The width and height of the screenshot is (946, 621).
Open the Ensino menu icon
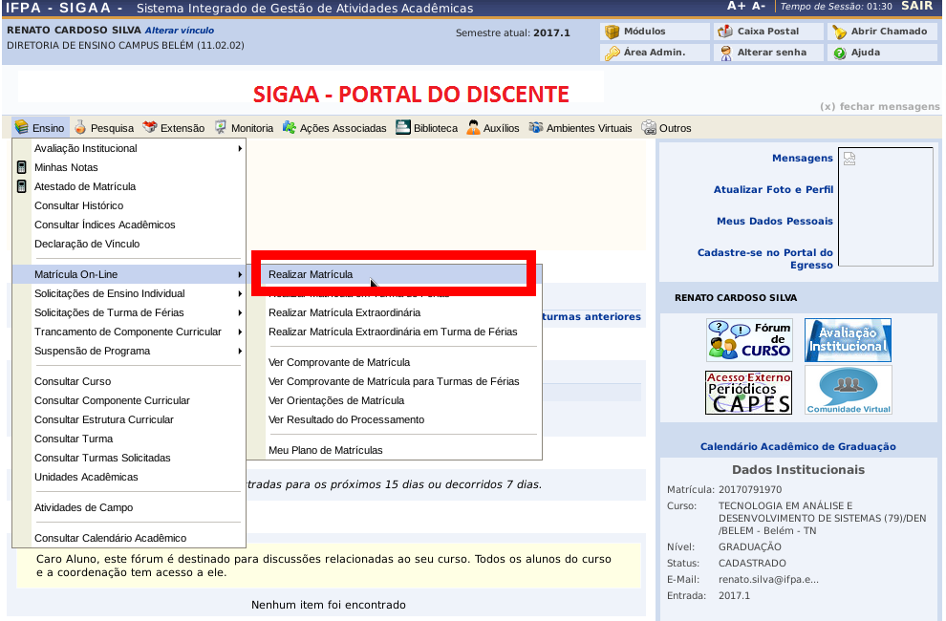(x=22, y=127)
